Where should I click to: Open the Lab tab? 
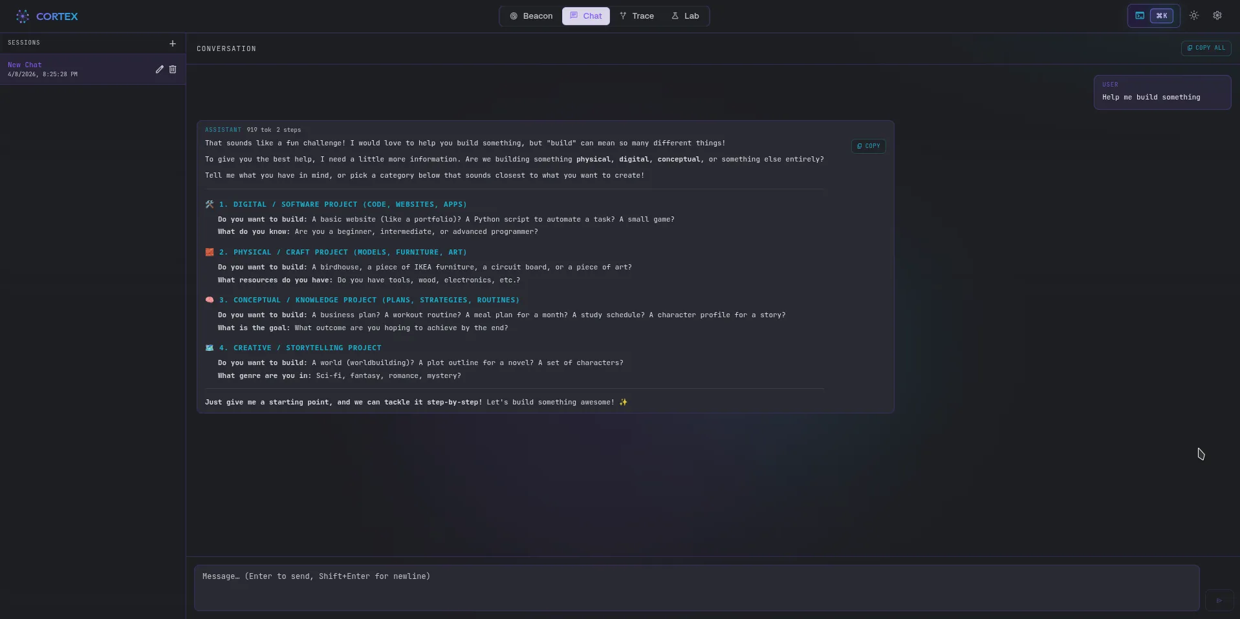tap(685, 16)
